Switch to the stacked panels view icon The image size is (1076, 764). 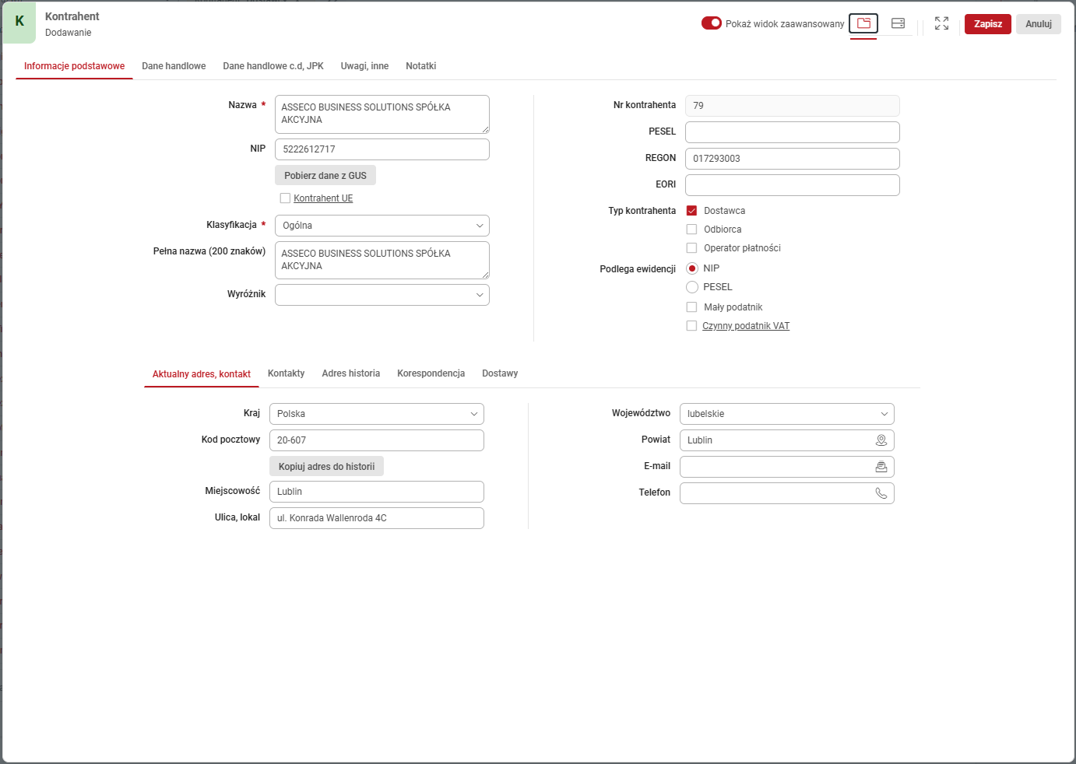[898, 23]
